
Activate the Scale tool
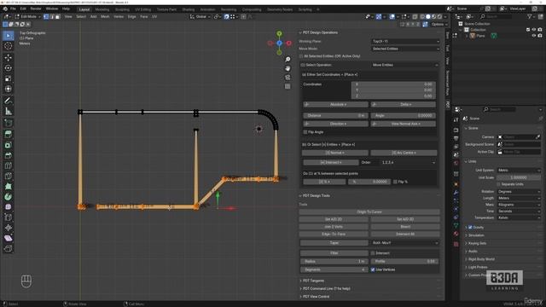[x=8, y=78]
